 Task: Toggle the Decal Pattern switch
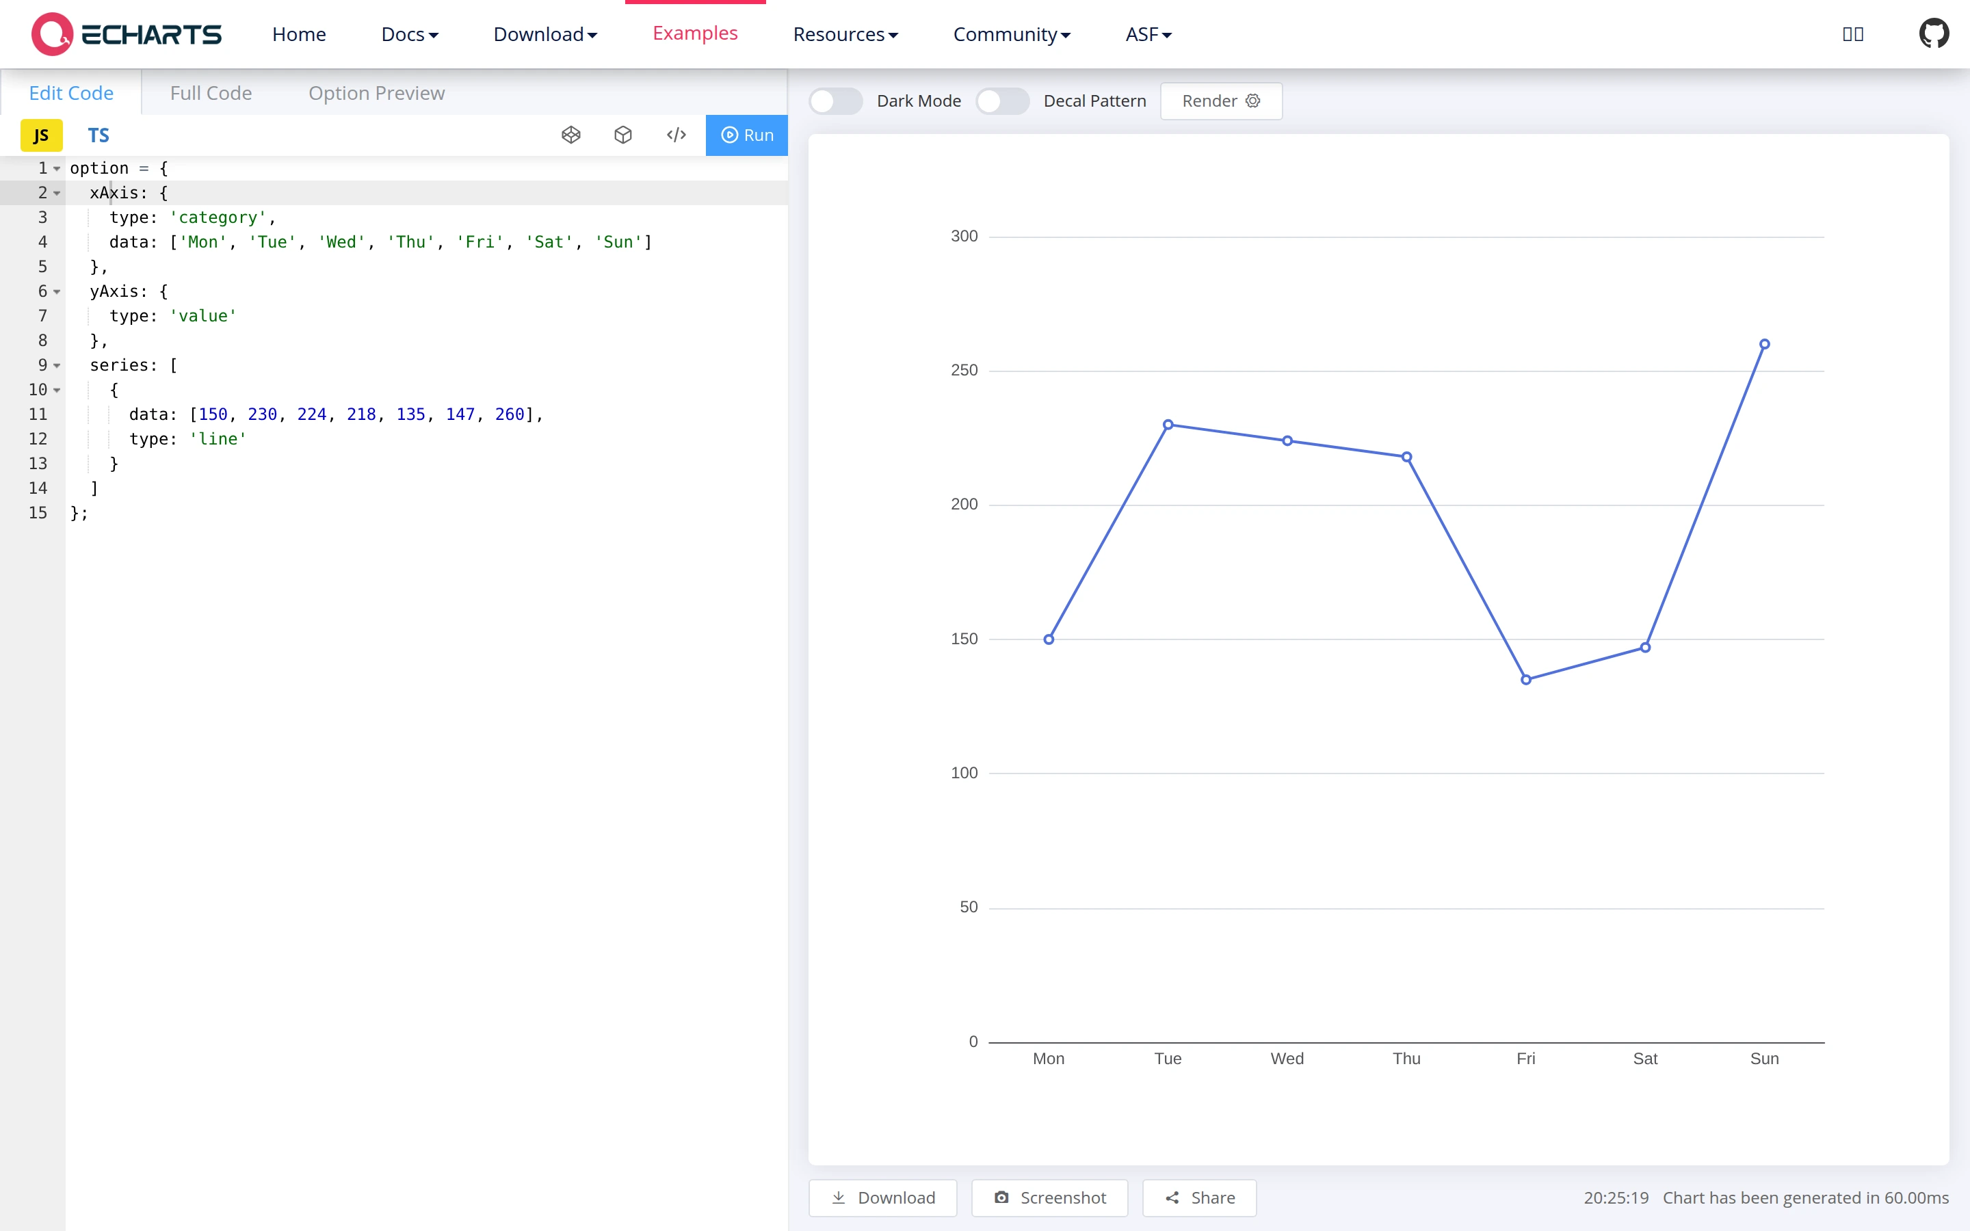[1002, 101]
